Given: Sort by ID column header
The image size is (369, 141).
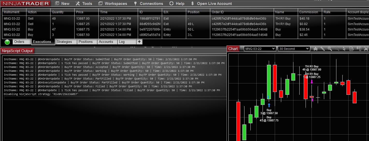Looking at the screenshot, I should [150, 12].
